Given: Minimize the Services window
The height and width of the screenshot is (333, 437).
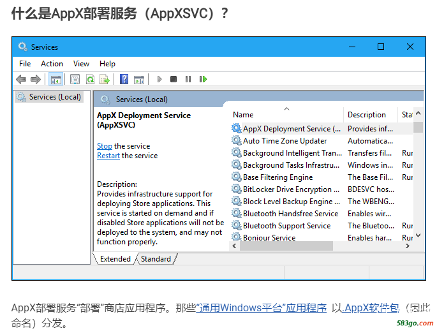Looking at the screenshot, I should click(x=352, y=47).
